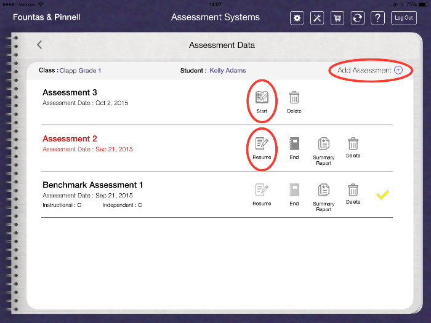Select the red Assessment 2 title

[70, 138]
